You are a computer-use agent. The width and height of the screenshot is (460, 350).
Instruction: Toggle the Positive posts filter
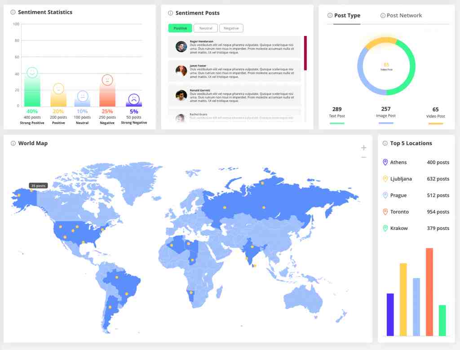[x=180, y=28]
